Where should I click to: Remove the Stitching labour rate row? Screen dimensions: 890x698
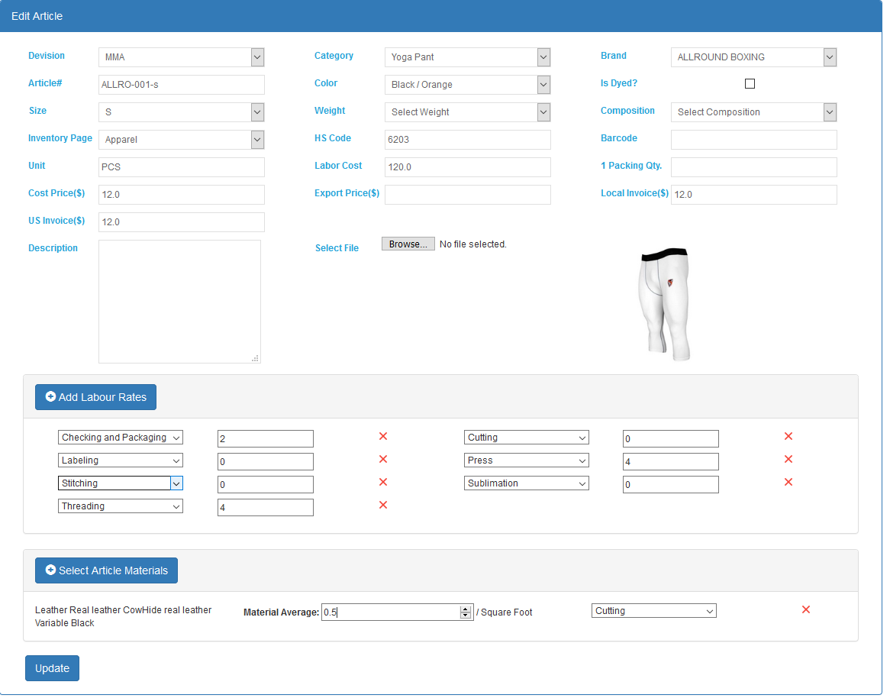[x=383, y=482]
